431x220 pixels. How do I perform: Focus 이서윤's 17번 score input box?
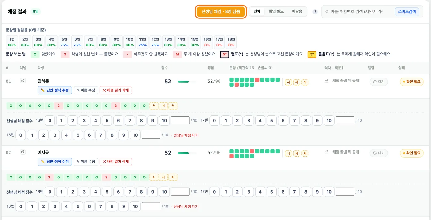[x=345, y=192]
